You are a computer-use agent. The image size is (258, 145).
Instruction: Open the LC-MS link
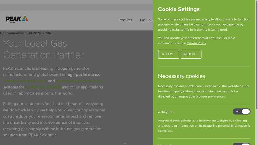31,87
